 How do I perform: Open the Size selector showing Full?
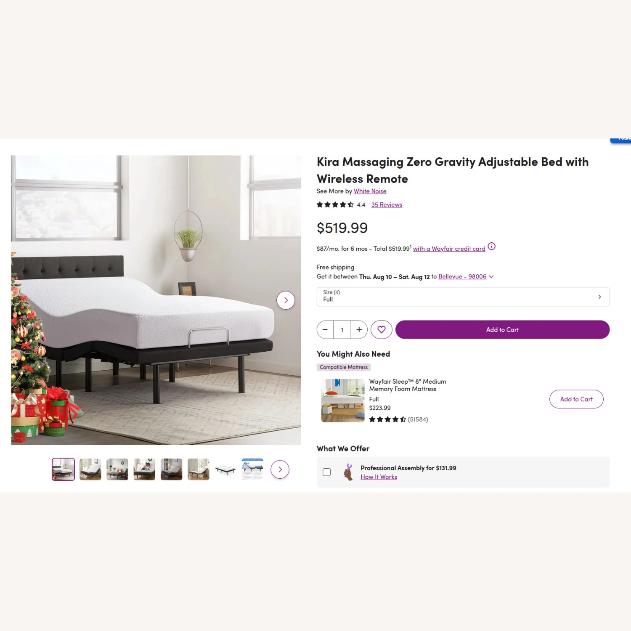pyautogui.click(x=463, y=297)
